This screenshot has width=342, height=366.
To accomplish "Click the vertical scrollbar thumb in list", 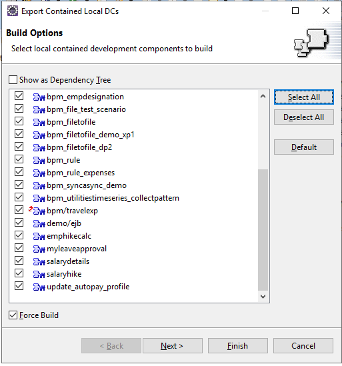I will pos(263,230).
